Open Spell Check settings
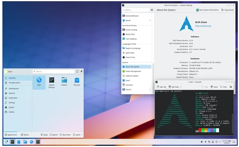The height and width of the screenshot is (147, 239). click(x=137, y=53)
